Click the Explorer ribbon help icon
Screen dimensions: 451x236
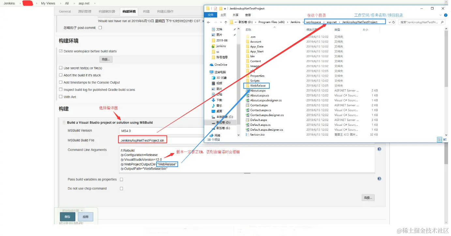pos(446,15)
